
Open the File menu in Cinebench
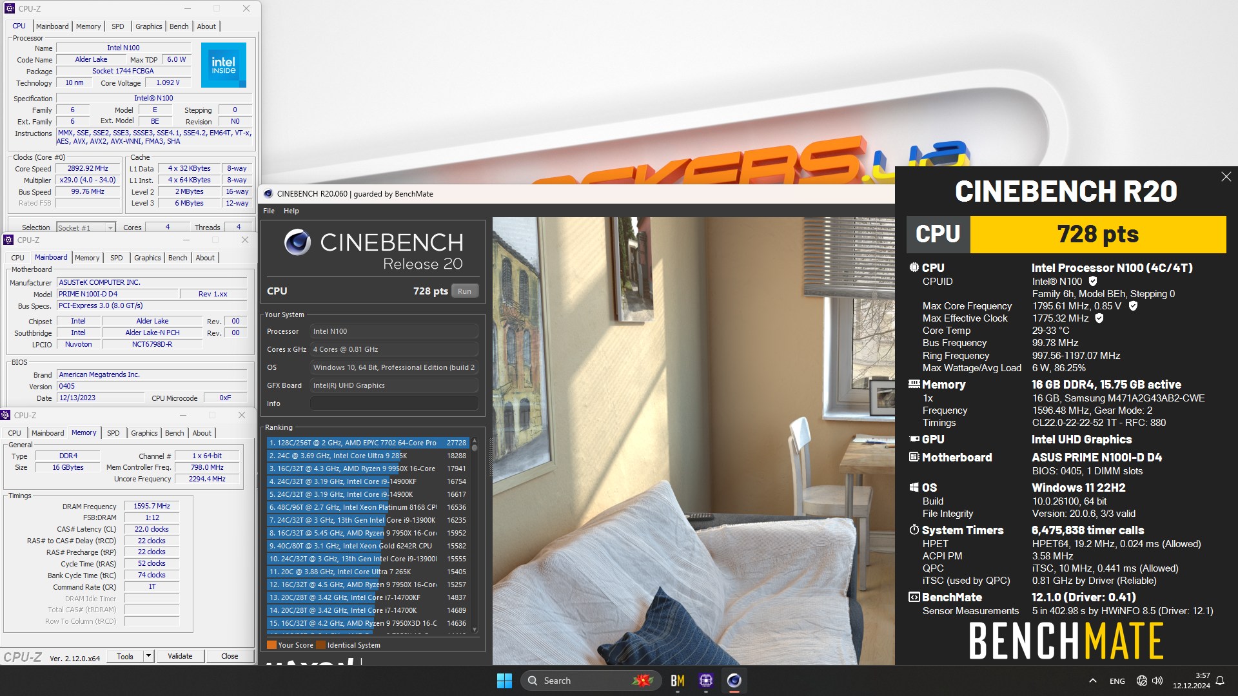(269, 211)
